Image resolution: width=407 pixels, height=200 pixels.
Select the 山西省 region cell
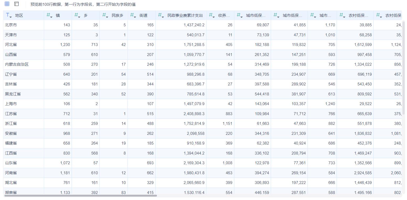24,55
